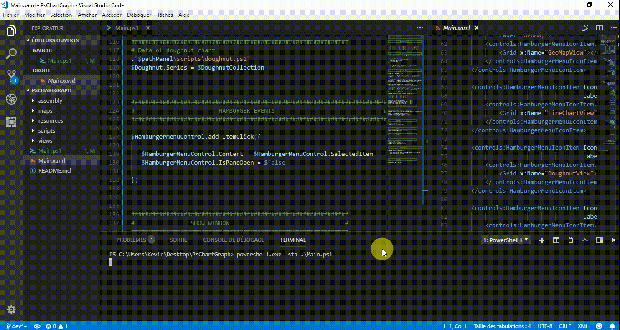This screenshot has height=330, width=620.
Task: Open the Source Control view showing 3 changes
Action: point(11,76)
